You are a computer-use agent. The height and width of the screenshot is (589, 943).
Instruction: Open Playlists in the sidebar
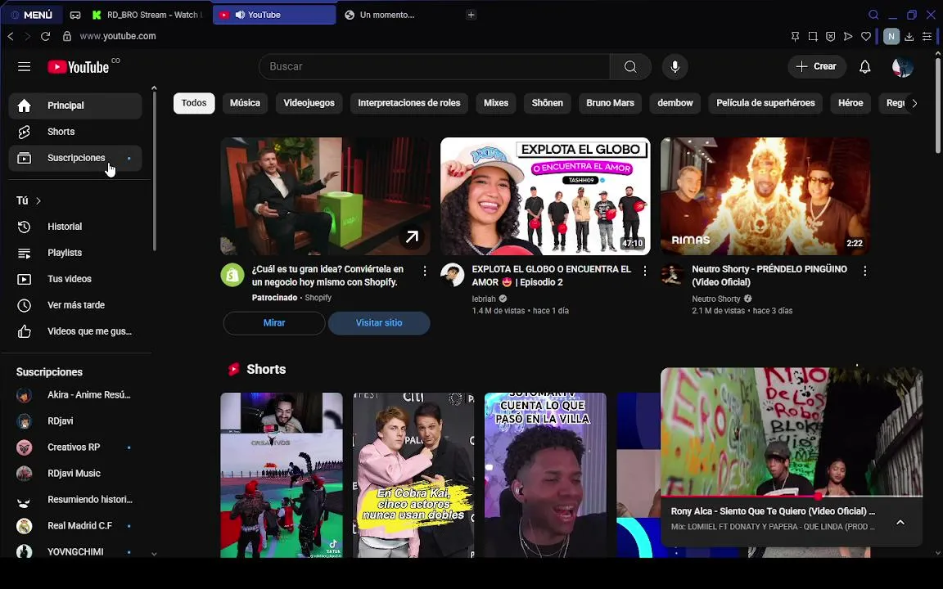tap(75, 253)
